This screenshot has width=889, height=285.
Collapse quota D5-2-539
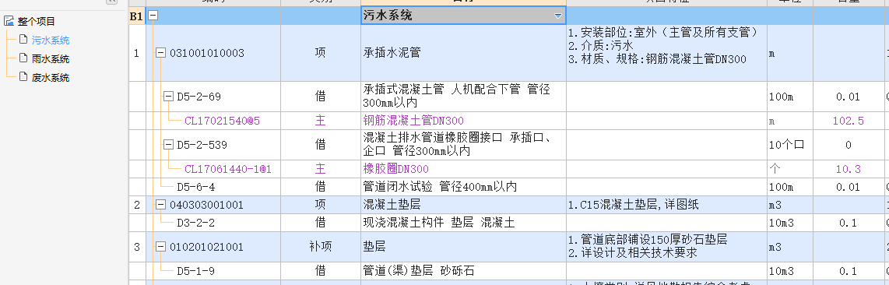point(168,145)
